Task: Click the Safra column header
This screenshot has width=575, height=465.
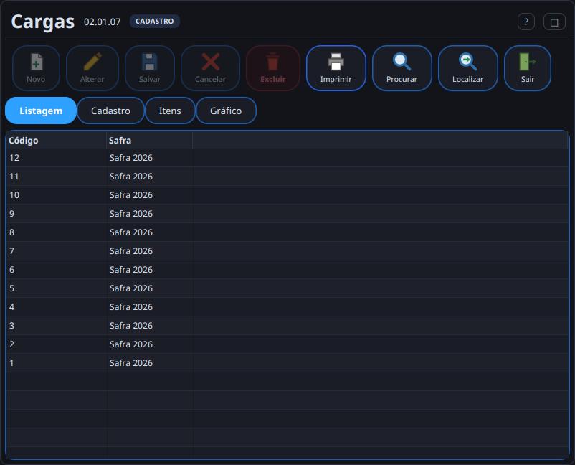Action: click(x=149, y=140)
